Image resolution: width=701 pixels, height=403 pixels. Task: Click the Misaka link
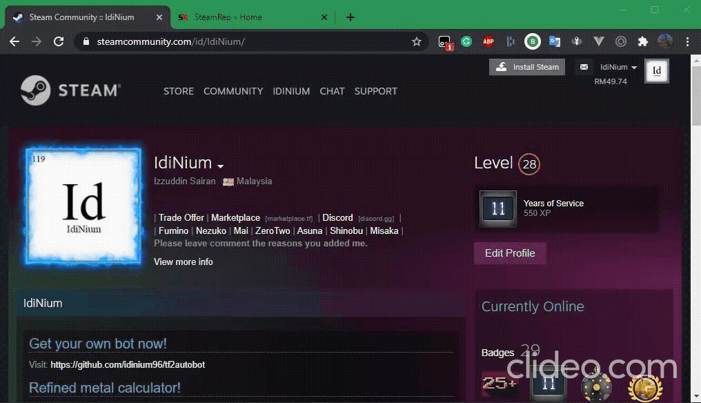384,230
